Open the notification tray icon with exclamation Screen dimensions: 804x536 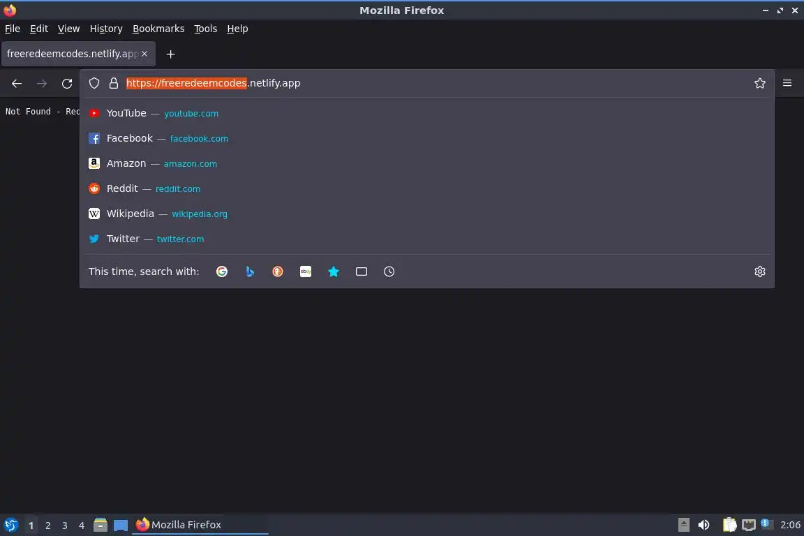766,523
